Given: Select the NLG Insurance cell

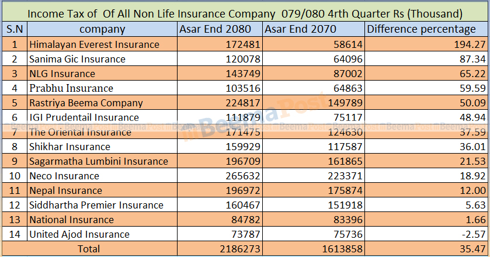Looking at the screenshot, I should coord(62,74).
